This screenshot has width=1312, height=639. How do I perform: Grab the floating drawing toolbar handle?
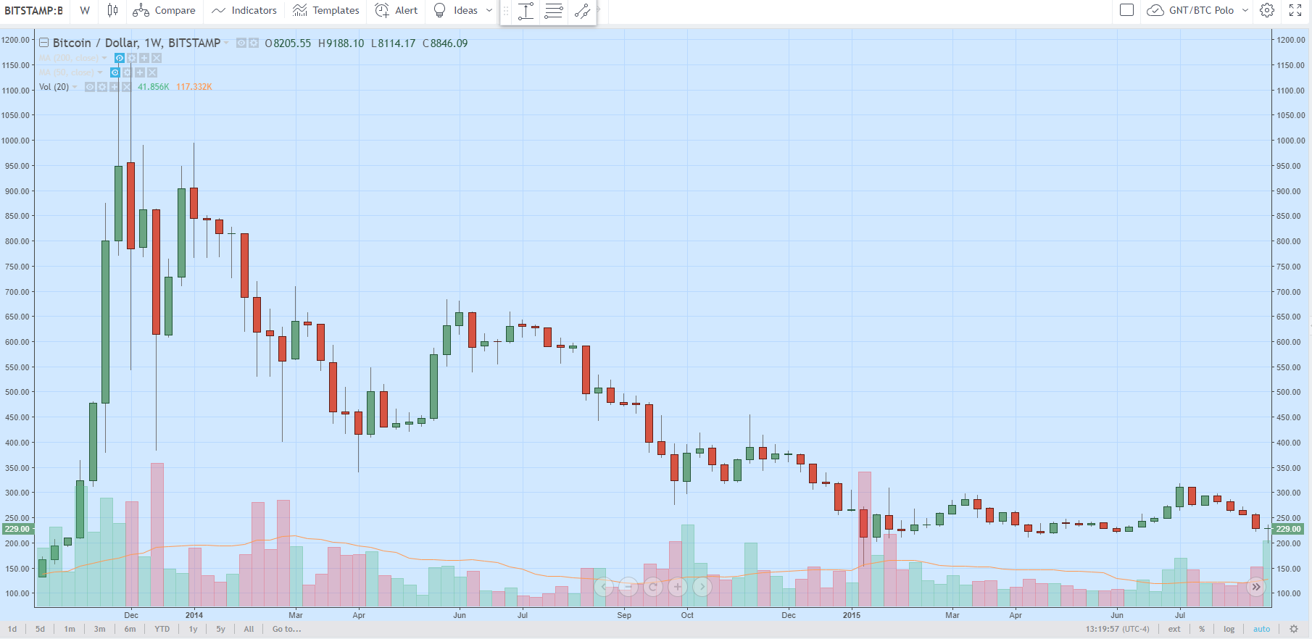506,11
